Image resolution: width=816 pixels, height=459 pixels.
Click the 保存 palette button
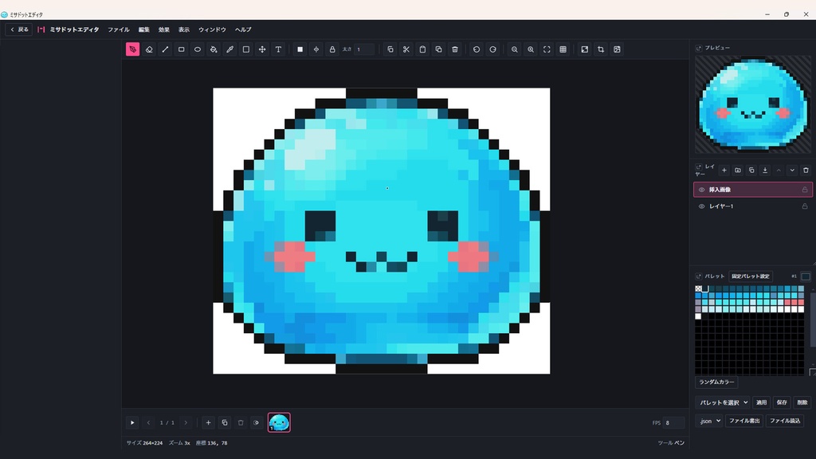782,402
